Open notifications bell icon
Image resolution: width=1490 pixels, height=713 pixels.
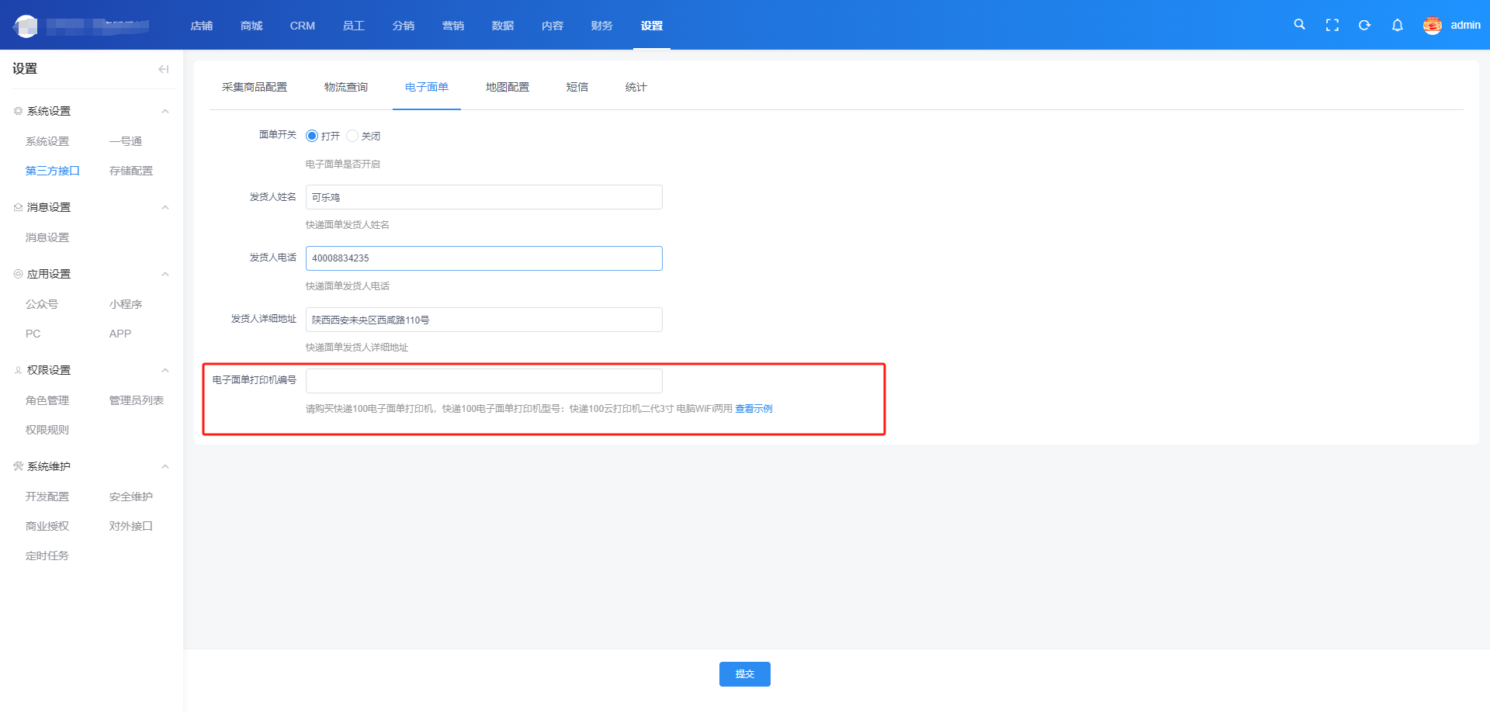pyautogui.click(x=1397, y=26)
